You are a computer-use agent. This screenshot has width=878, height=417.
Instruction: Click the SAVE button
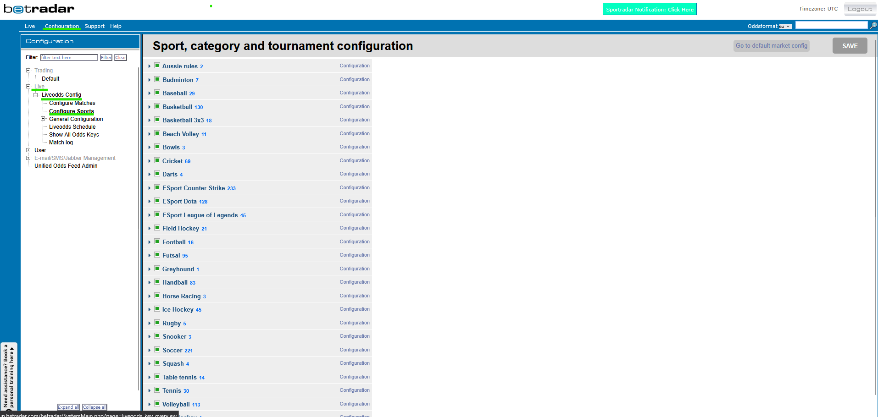coord(850,46)
